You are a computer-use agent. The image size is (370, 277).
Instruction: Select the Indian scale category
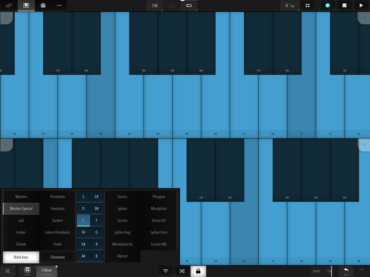[21, 232]
